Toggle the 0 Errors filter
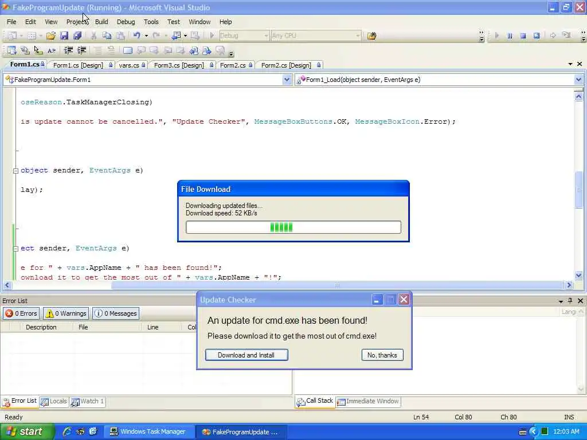The width and height of the screenshot is (587, 440). click(x=21, y=313)
